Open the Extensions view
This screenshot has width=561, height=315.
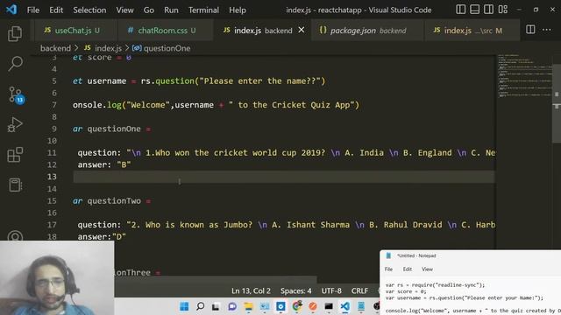point(15,155)
